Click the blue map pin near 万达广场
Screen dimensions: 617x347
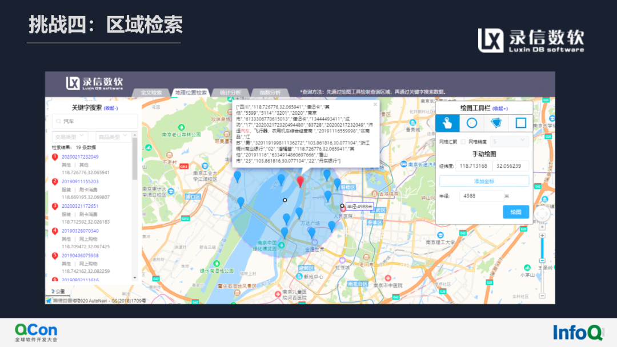(299, 213)
